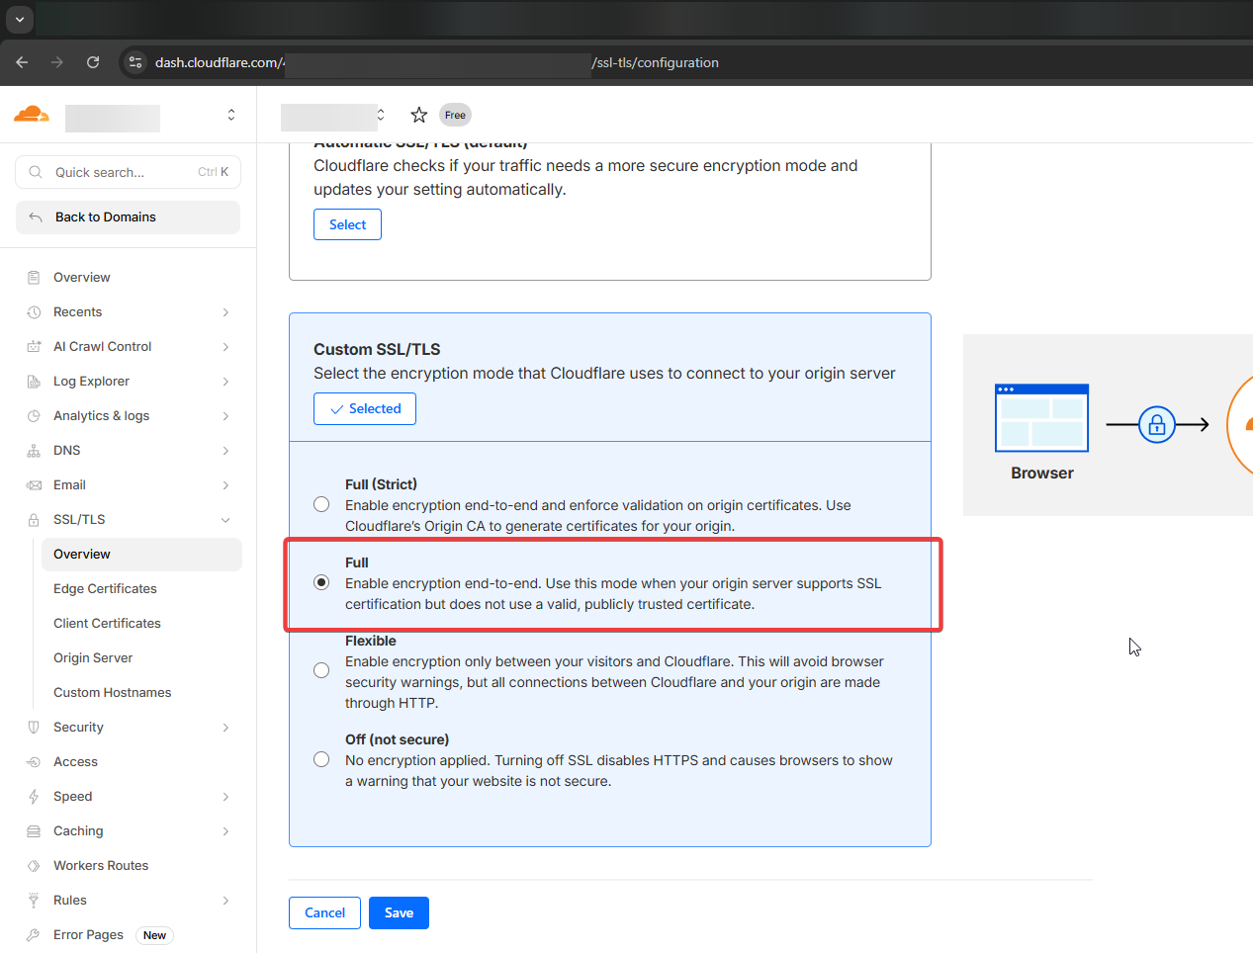This screenshot has height=953, width=1253.
Task: Click the Free plan badge
Action: [455, 115]
